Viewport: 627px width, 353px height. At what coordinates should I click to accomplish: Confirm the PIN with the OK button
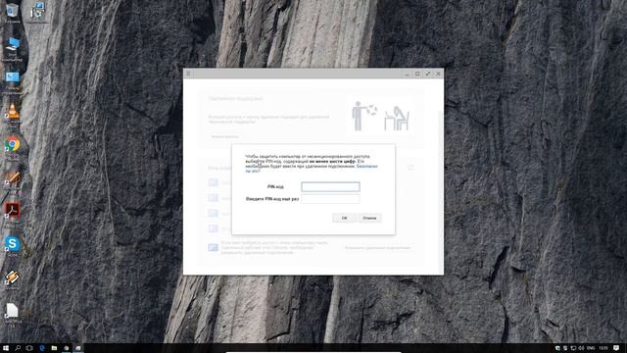point(344,218)
